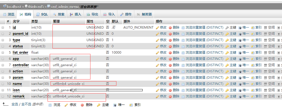Click the index icon for app row
The width and height of the screenshot is (282, 110).
[x=253, y=59]
